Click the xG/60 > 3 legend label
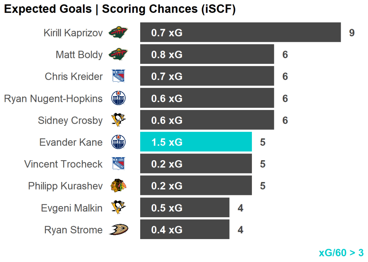The width and height of the screenshot is (368, 262). [341, 253]
